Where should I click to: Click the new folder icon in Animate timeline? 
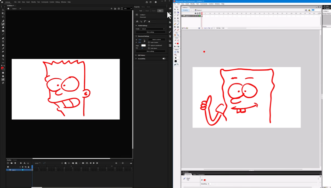tap(11, 163)
